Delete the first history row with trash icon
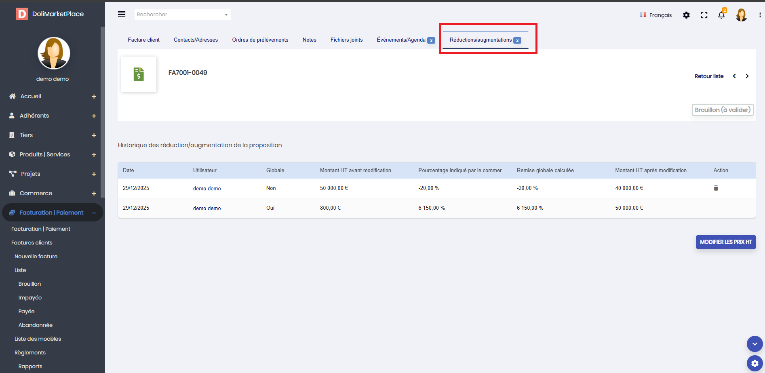 point(716,188)
